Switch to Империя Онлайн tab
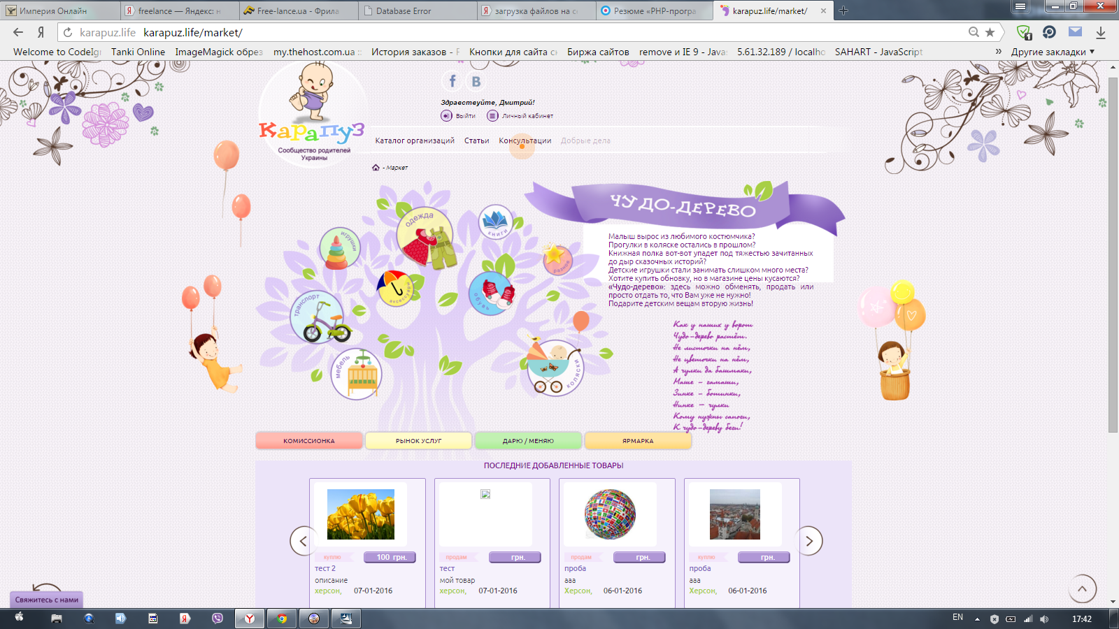Screen dimensions: 1119x629 pyautogui.click(x=59, y=10)
